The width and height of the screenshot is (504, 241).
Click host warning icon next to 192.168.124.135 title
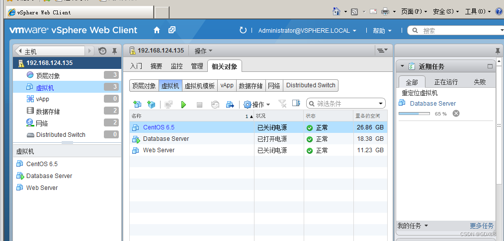(132, 51)
